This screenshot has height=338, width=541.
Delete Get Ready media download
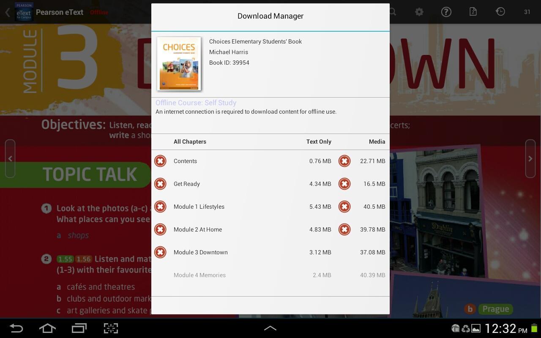click(x=344, y=184)
